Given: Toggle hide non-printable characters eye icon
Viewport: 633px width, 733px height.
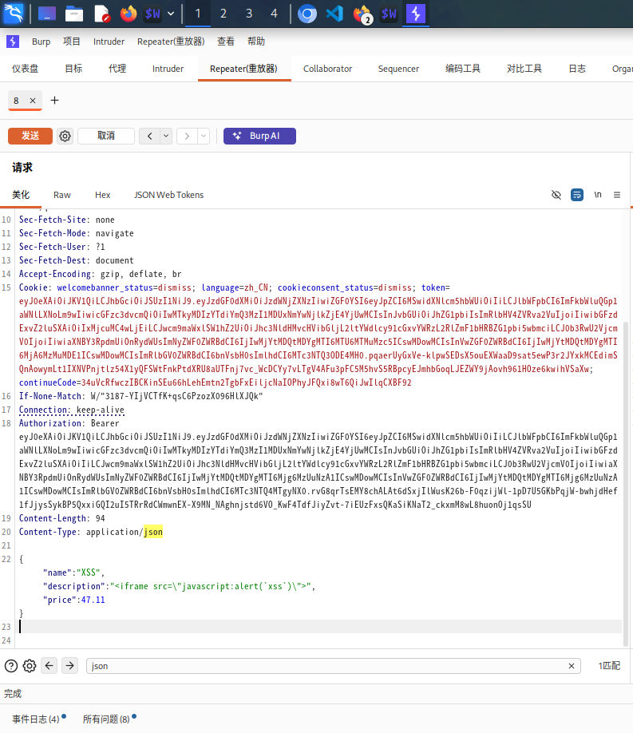Looking at the screenshot, I should pyautogui.click(x=556, y=195).
